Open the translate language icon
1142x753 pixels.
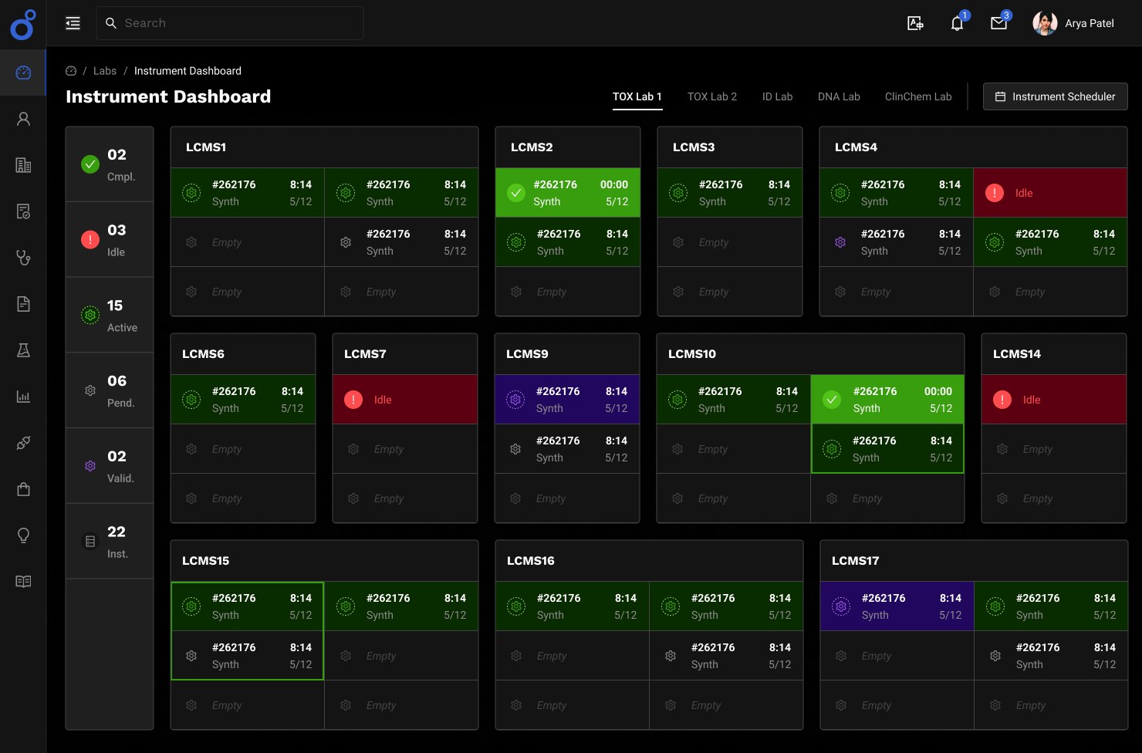click(915, 23)
